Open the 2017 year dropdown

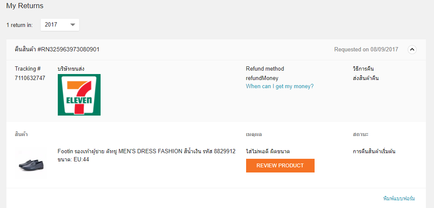click(60, 25)
